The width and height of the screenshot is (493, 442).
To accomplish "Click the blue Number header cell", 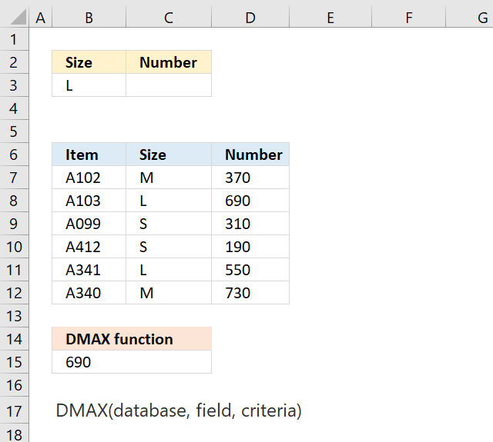I will pos(250,155).
